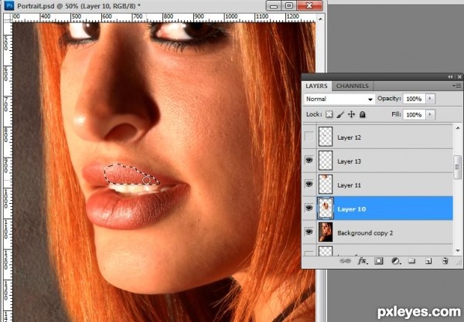This screenshot has height=322, width=464.
Task: Click Background copy 2 thumbnail
Action: click(x=326, y=232)
